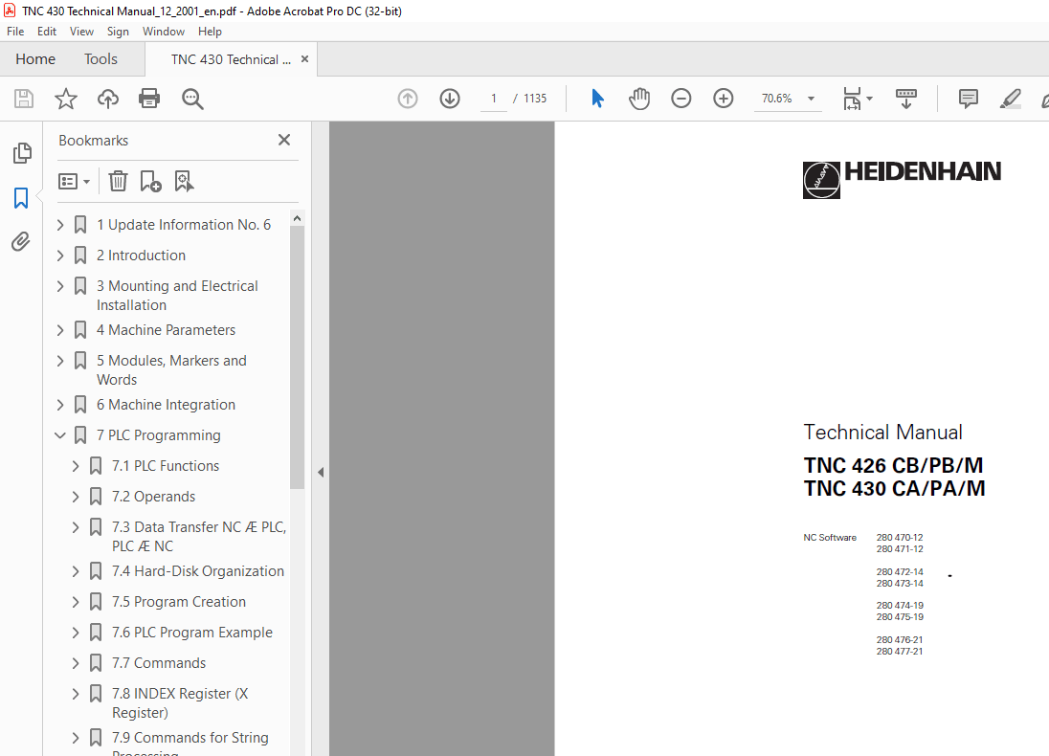
Task: Zoom in using the plus icon
Action: click(x=723, y=98)
